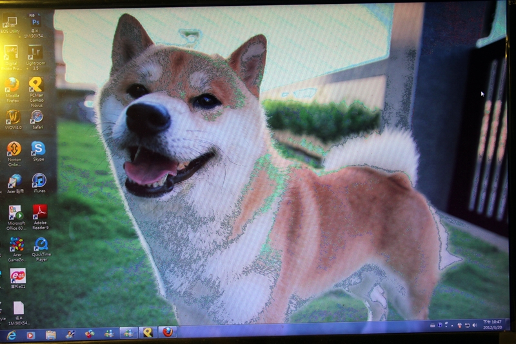Click the Norton Online desktop icon

[14, 154]
